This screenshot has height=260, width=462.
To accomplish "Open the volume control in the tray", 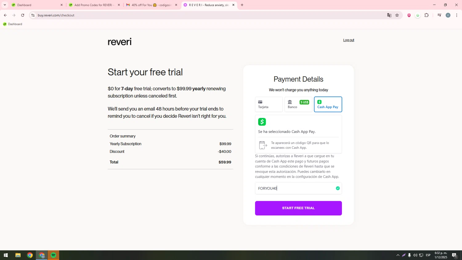I will point(415,255).
